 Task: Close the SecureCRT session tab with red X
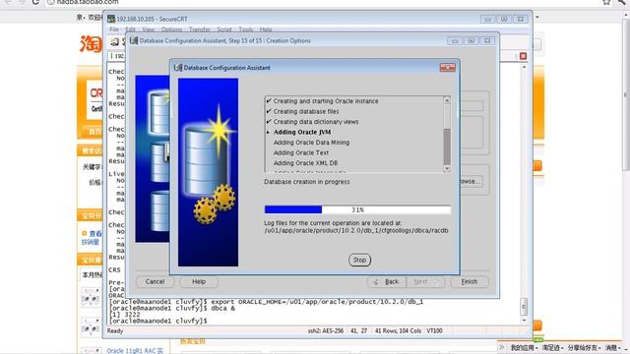click(523, 56)
